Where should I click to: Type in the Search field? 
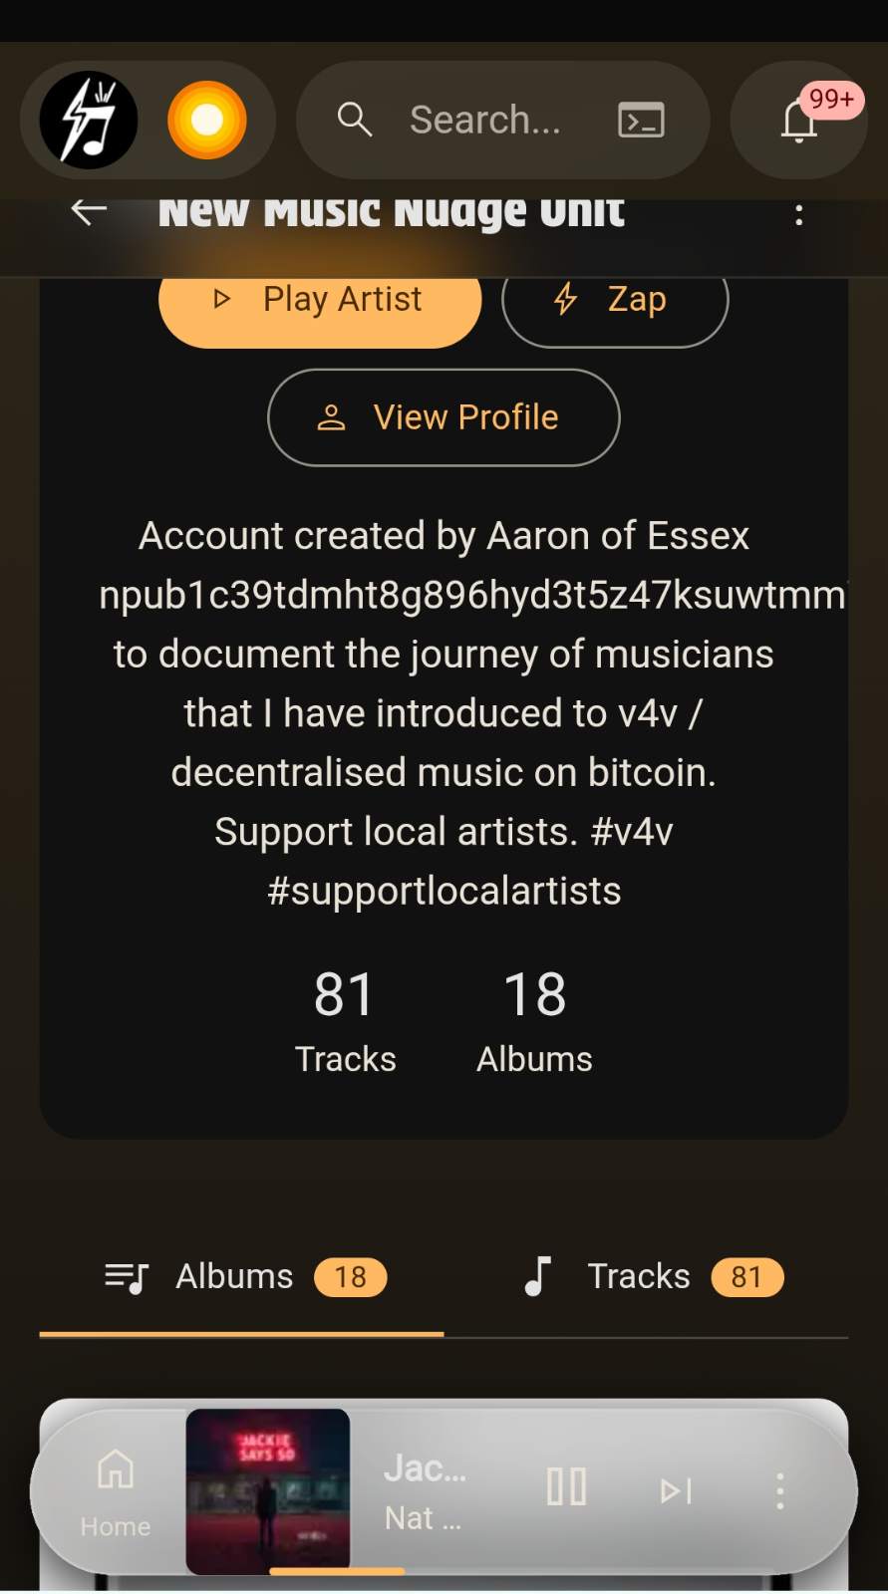point(485,120)
